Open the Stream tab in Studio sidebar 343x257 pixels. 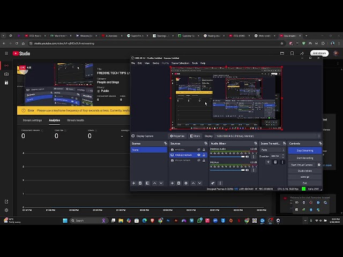[6, 65]
